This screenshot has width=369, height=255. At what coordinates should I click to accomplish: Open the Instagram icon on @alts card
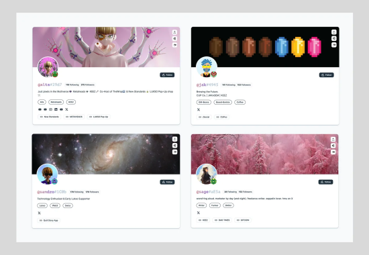(50, 109)
